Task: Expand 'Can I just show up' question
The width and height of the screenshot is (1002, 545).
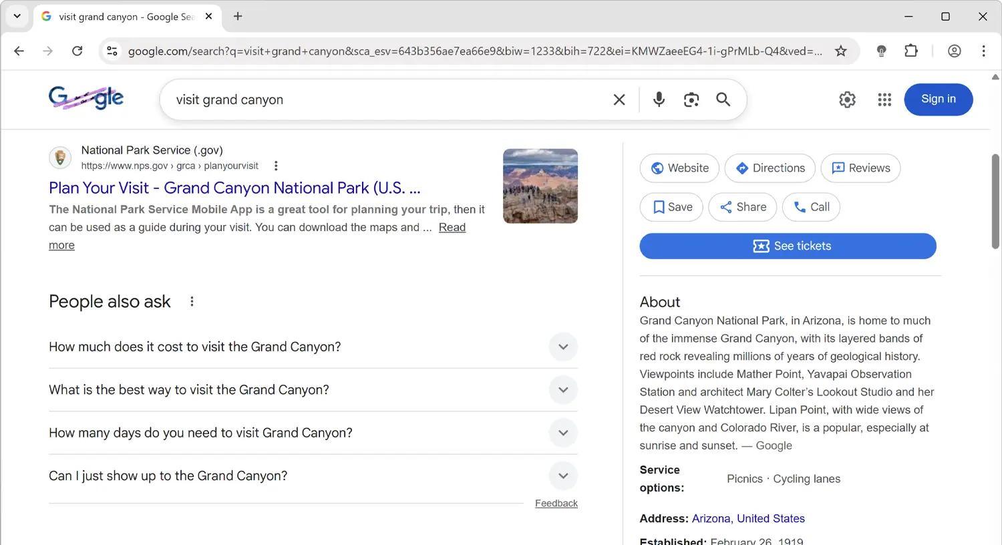Action: point(563,476)
